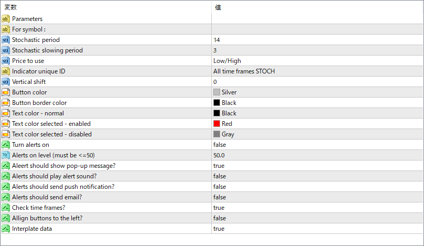Select the Vertical shift label
Screen dimensions: 424x246
click(29, 82)
